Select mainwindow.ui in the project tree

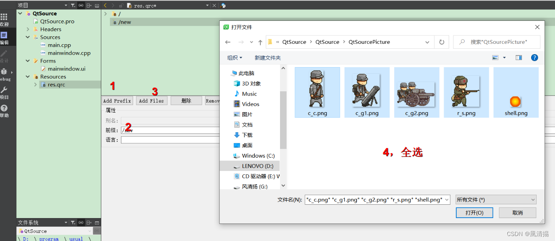(x=67, y=69)
